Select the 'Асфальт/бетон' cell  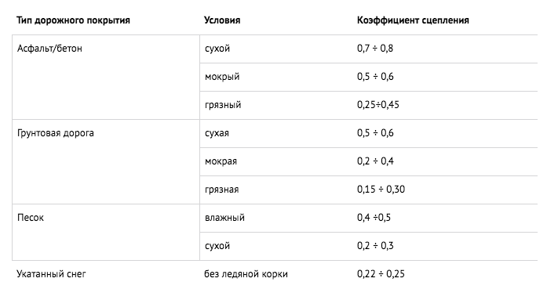[x=49, y=49]
